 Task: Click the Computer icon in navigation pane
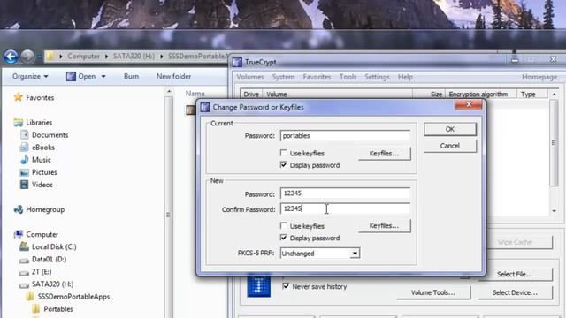click(19, 234)
